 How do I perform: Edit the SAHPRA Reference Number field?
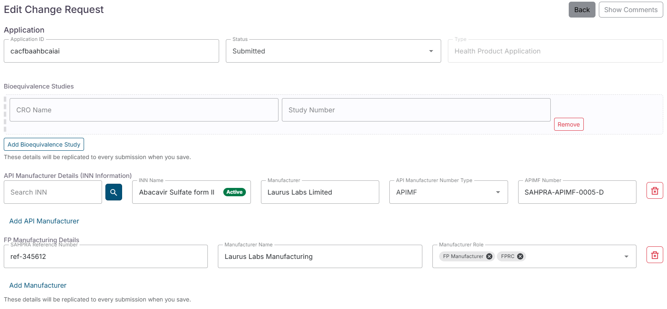[x=105, y=256]
